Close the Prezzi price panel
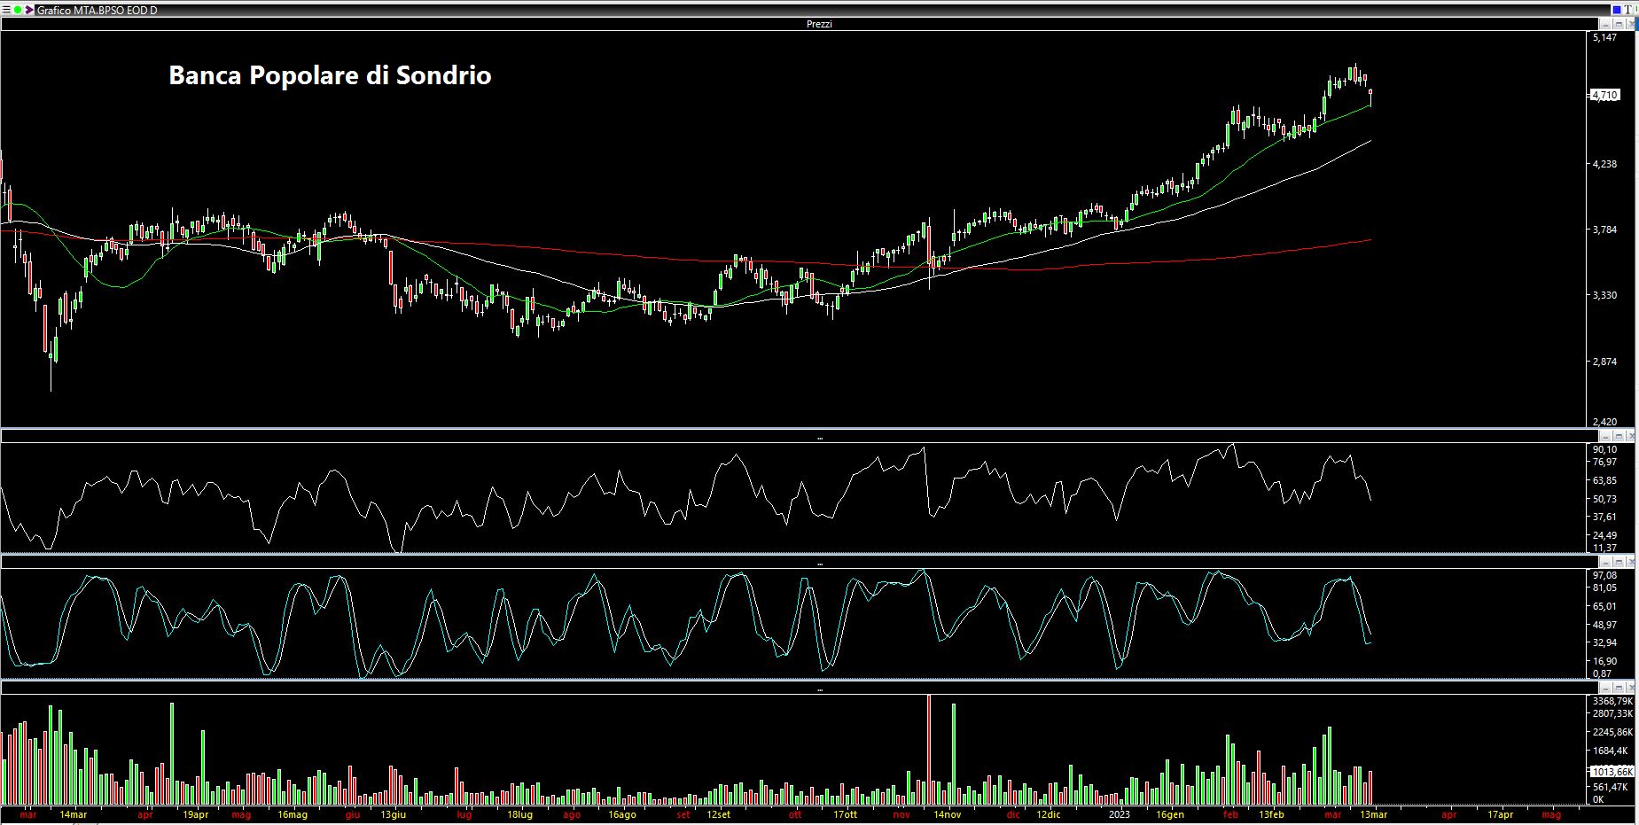Screen dimensions: 1639x825 pos(1631,24)
